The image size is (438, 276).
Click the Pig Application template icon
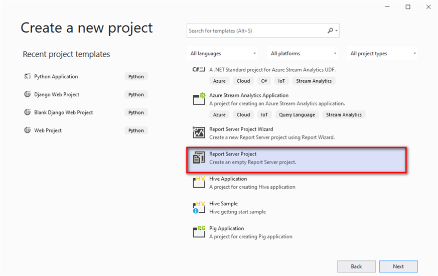click(199, 232)
